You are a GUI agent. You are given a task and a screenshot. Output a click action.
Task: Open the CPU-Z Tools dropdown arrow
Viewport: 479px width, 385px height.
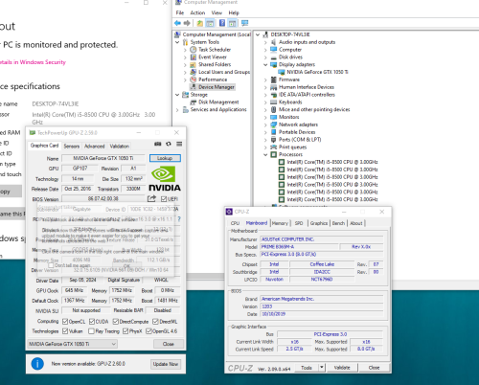[x=322, y=368]
